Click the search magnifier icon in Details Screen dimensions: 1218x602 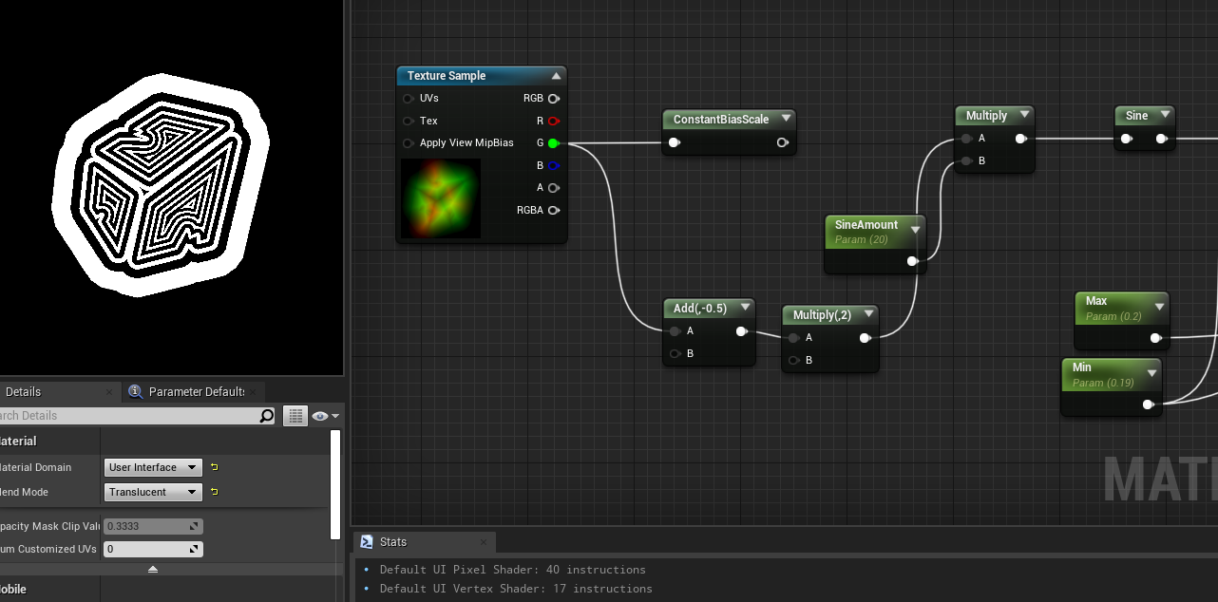[x=267, y=416]
